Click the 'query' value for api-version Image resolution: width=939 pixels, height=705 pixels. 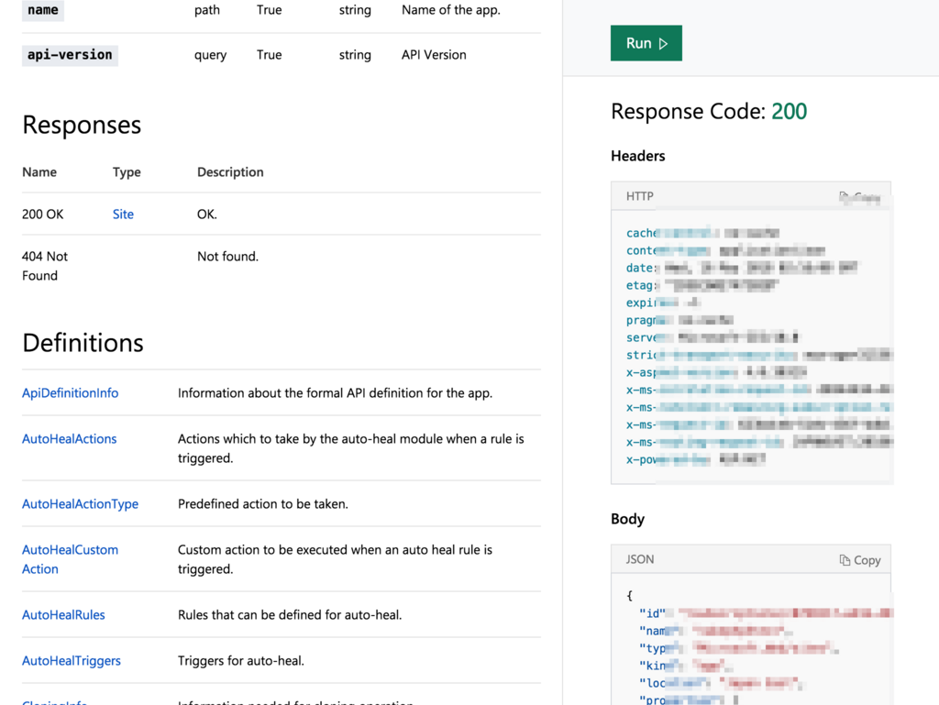pos(210,55)
